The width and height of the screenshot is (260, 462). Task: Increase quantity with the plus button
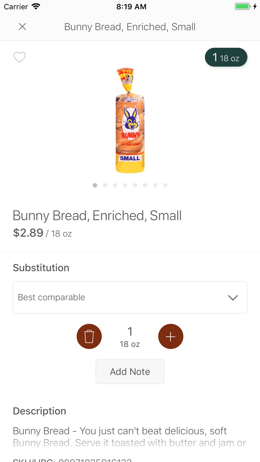(171, 336)
